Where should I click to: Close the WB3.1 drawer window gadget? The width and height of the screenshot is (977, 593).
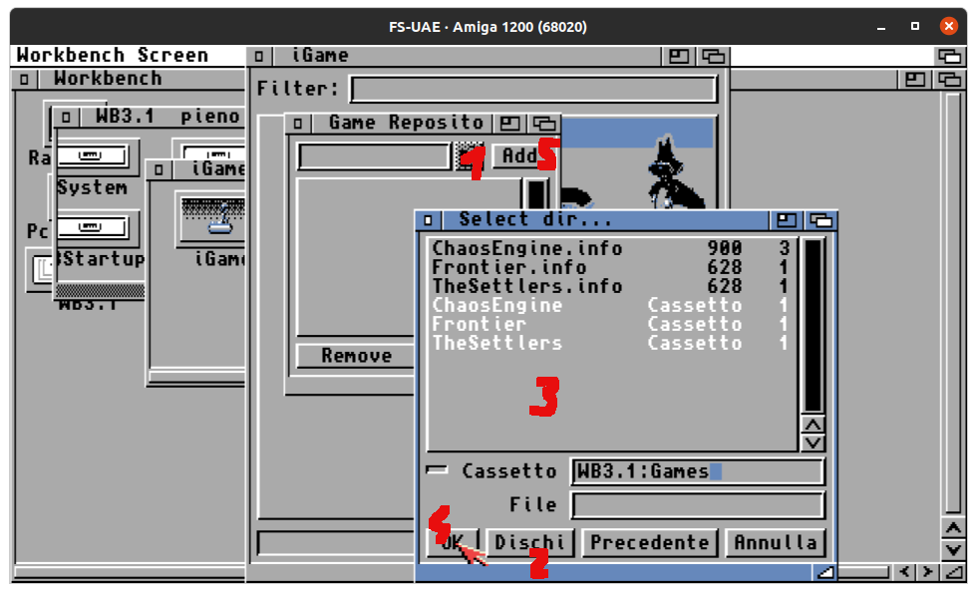pos(66,117)
